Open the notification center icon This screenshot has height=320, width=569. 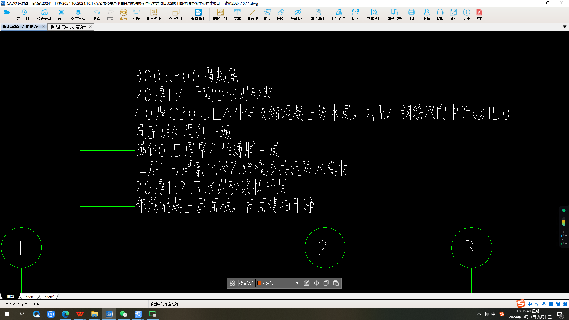click(x=560, y=314)
